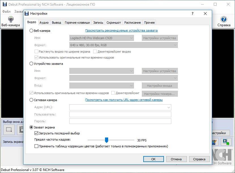Select the Веб-камера radio button

(31, 31)
